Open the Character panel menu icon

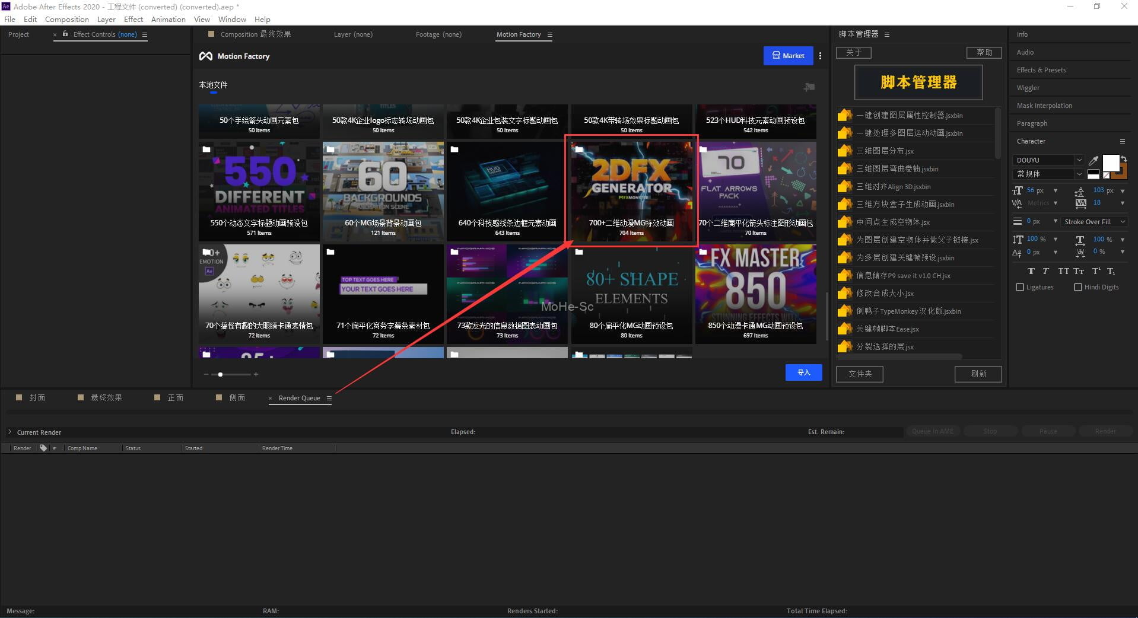pos(1122,141)
